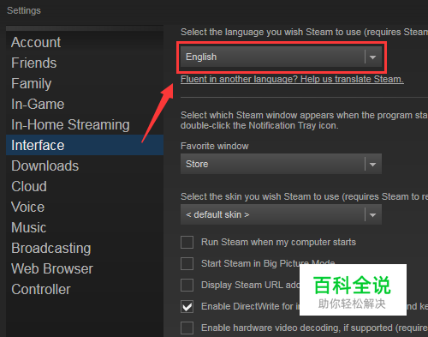428x337 pixels.
Task: Enable Start Steam in Big Picture Mode
Action: (187, 263)
